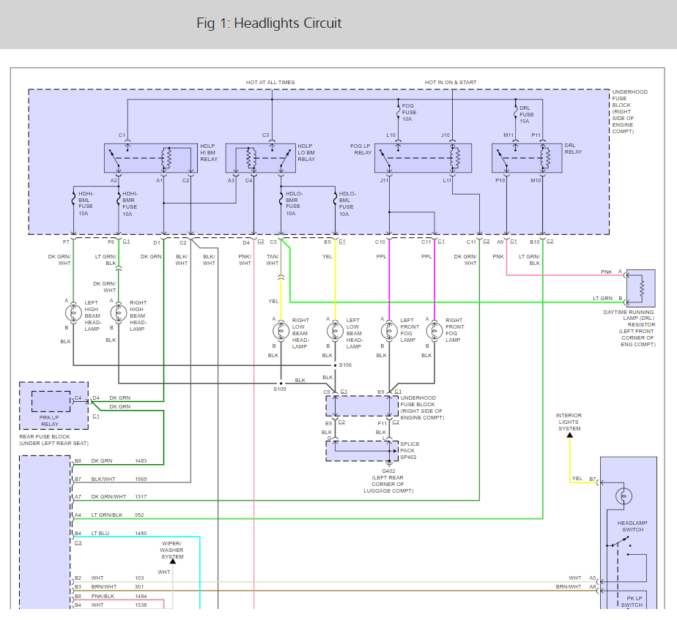Click the 'HOT IN ON & START' label
677x620 pixels.
[451, 82]
